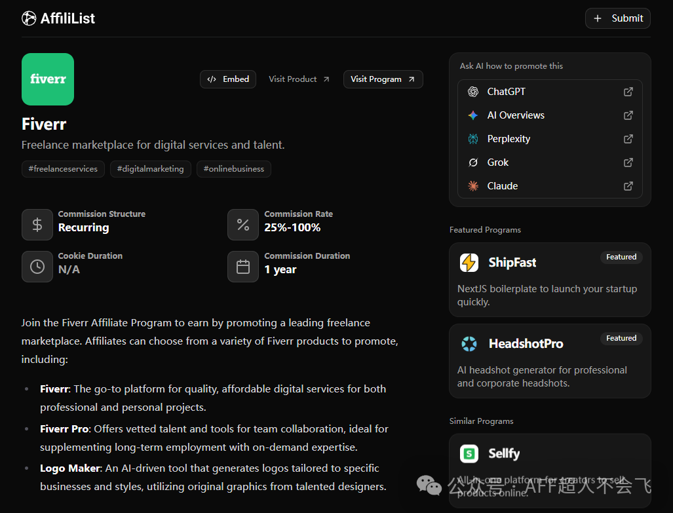Open the Perplexity option

pos(550,139)
